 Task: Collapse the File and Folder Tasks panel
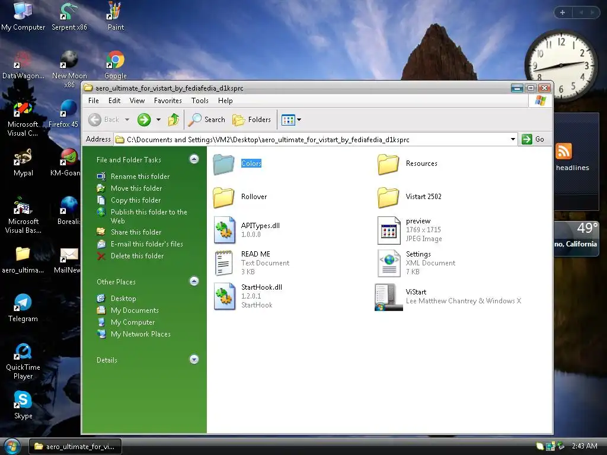194,159
